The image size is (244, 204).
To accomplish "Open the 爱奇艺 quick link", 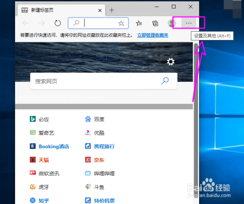I will (x=46, y=133).
